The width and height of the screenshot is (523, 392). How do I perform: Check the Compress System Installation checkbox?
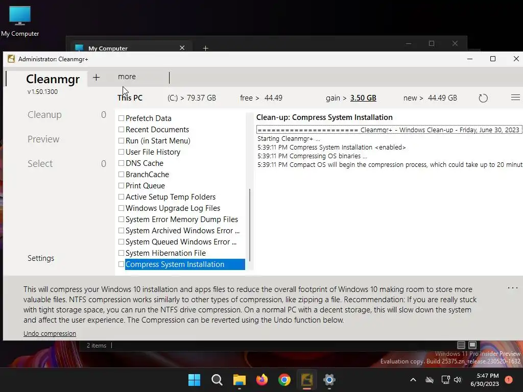tap(122, 264)
